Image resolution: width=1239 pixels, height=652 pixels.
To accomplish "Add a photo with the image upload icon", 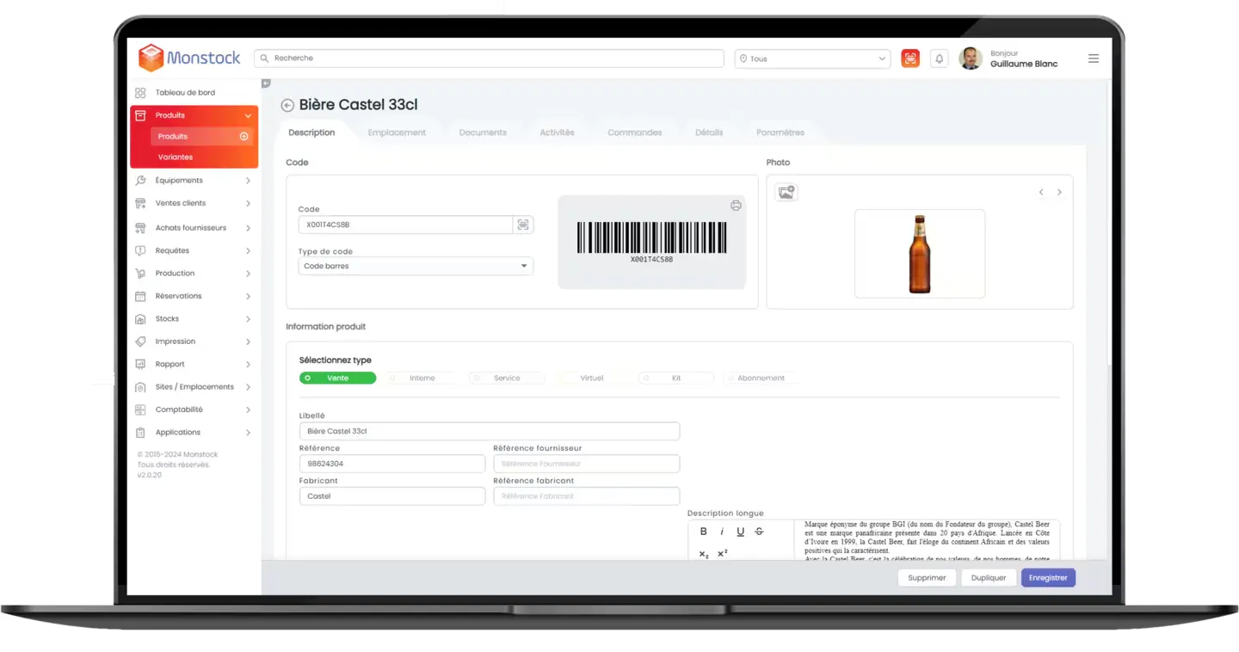I will [x=786, y=193].
